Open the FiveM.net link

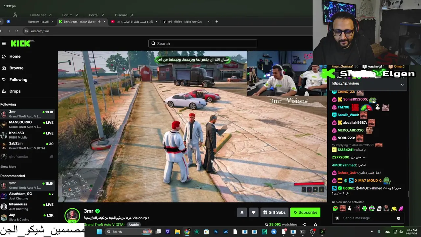[41, 15]
